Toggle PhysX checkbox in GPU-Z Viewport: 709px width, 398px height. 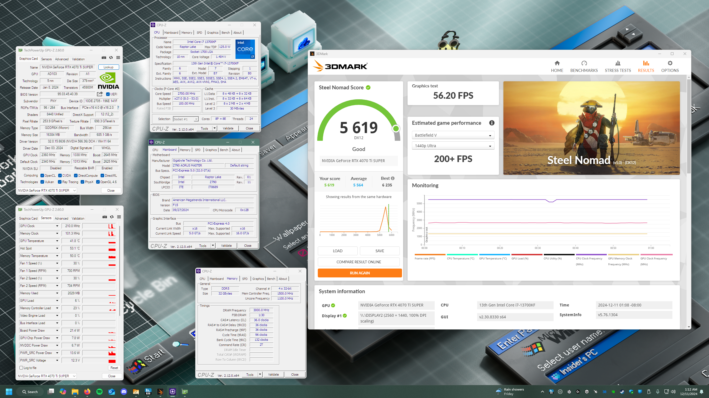(82, 182)
